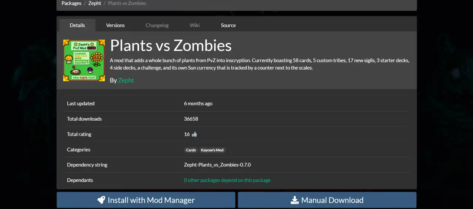
Task: Click the thumbs-up rating icon
Action: pyautogui.click(x=194, y=134)
